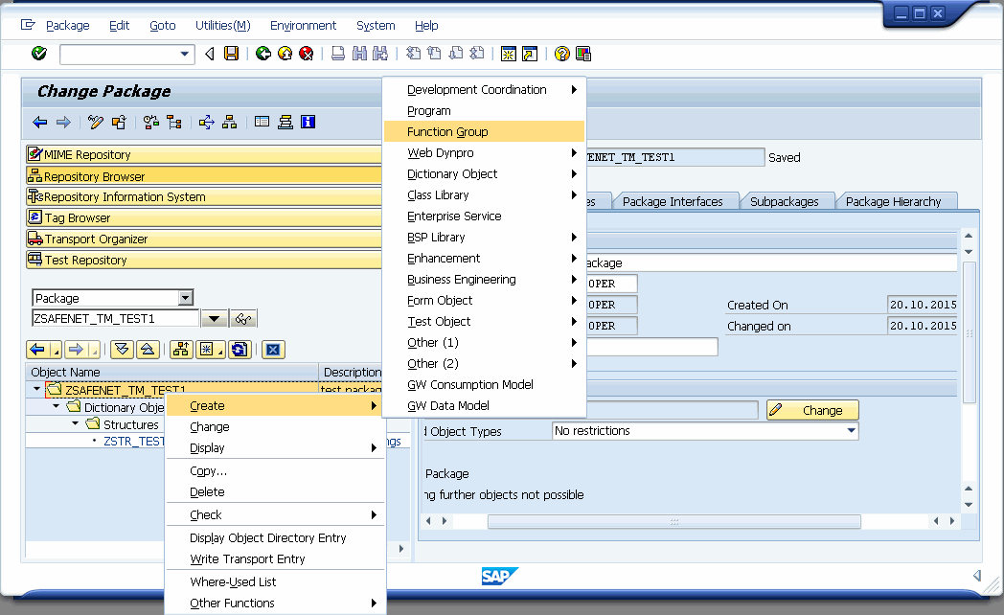Switch to Package Hierarchy tab

[x=893, y=201]
